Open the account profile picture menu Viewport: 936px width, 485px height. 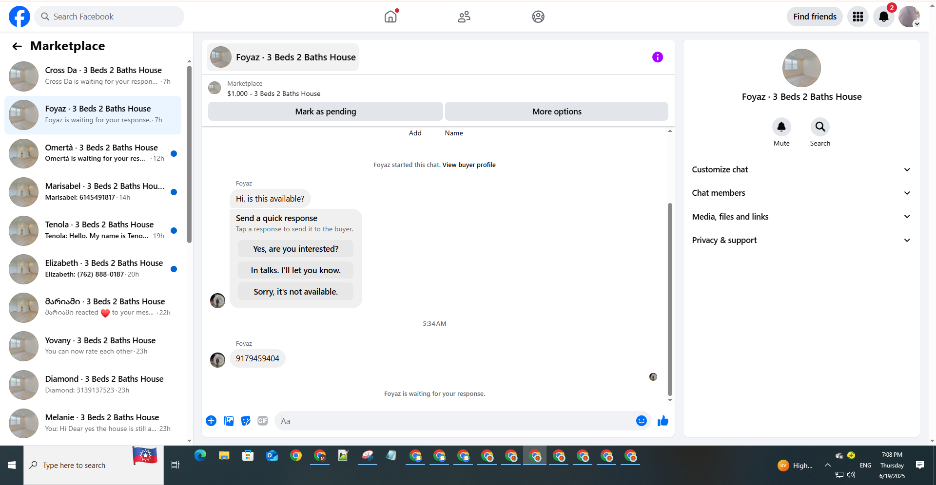909,17
